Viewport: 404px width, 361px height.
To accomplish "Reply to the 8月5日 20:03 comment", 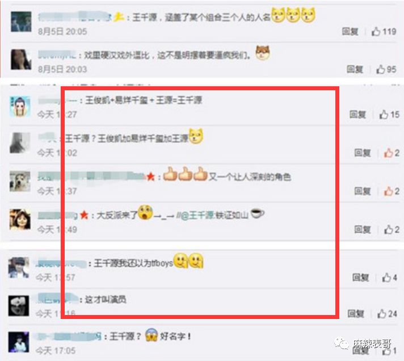I will pyautogui.click(x=355, y=69).
